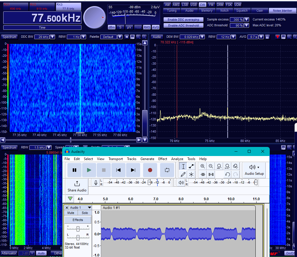Image resolution: width=297 pixels, height=257 pixels.
Task: Click Enable ADC threshold button
Action: point(183,25)
